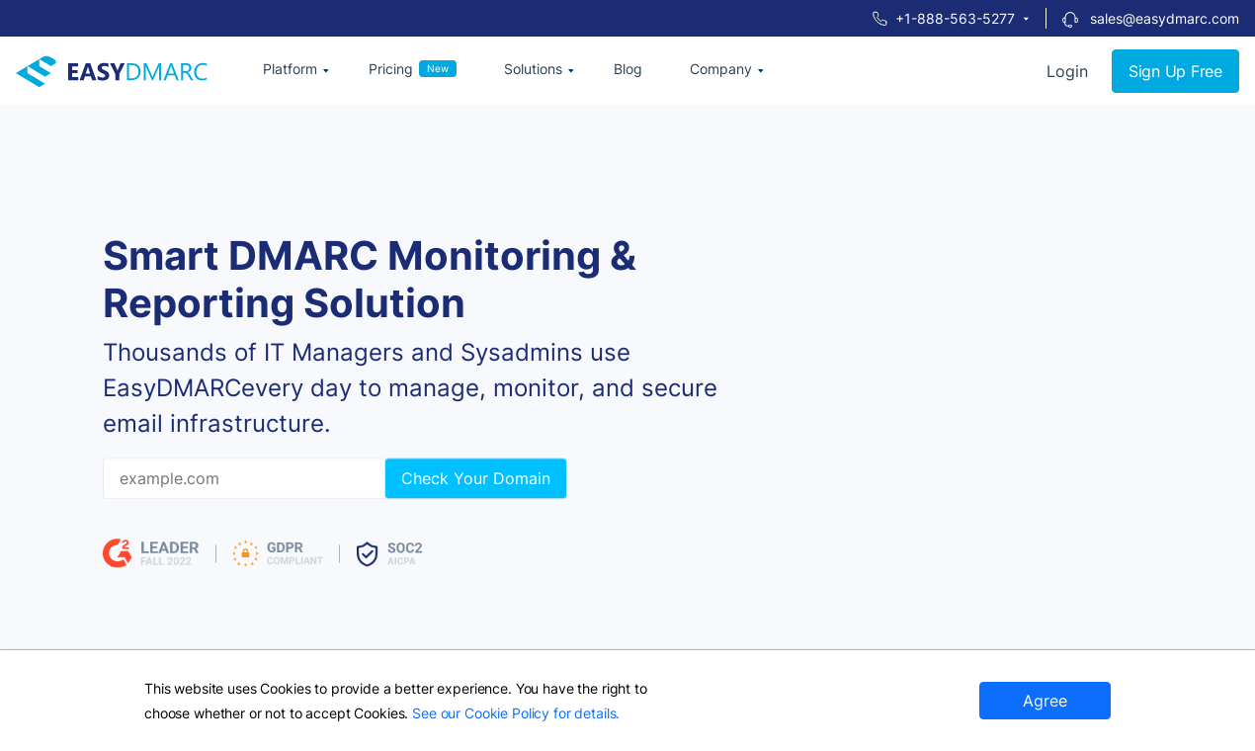
Task: Open the Blog page
Action: [627, 69]
